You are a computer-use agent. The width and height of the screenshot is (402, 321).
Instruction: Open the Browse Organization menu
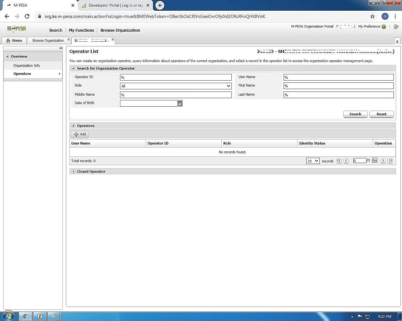coord(120,30)
